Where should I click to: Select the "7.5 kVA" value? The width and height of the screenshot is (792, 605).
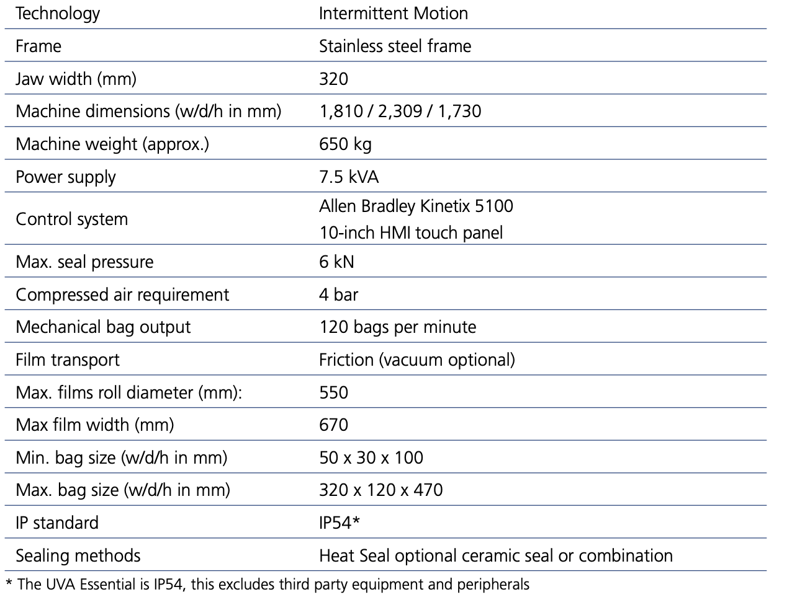(x=348, y=177)
